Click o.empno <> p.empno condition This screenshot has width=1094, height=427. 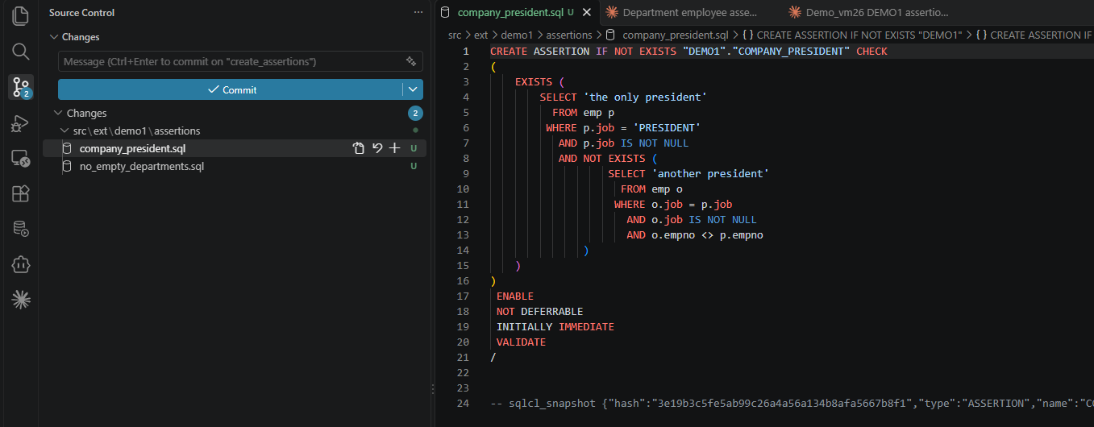tap(707, 235)
